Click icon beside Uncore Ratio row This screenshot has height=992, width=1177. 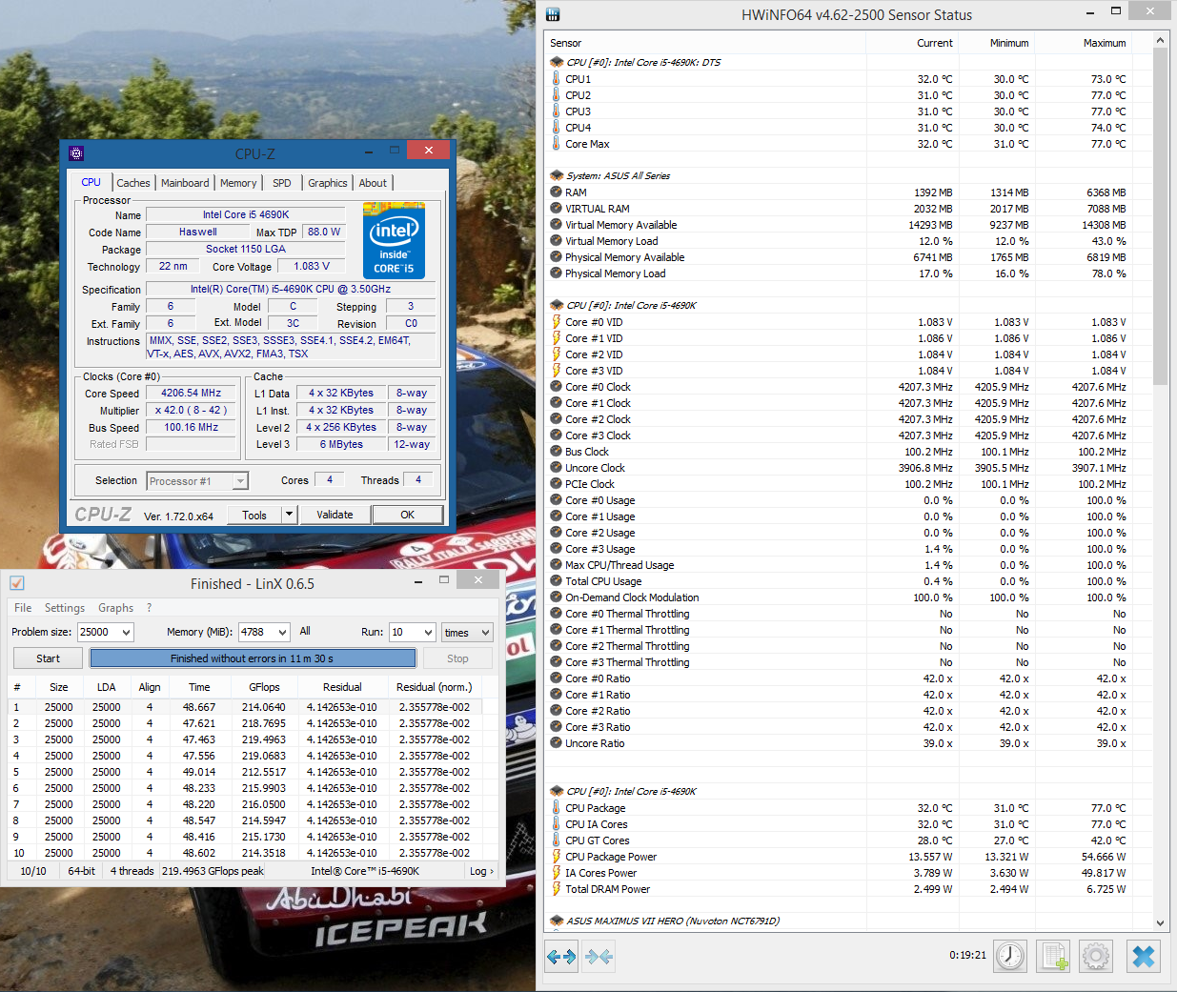pos(557,743)
